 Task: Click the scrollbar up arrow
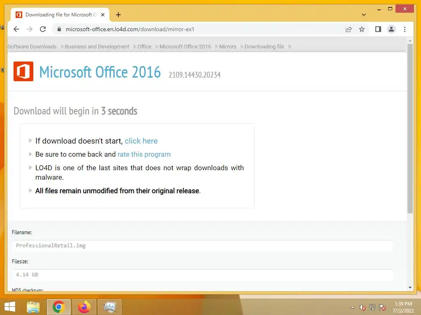coord(410,41)
